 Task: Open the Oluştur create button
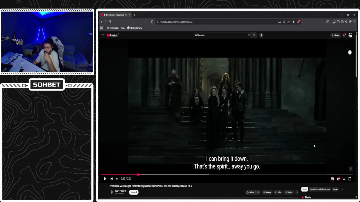tap(335, 35)
